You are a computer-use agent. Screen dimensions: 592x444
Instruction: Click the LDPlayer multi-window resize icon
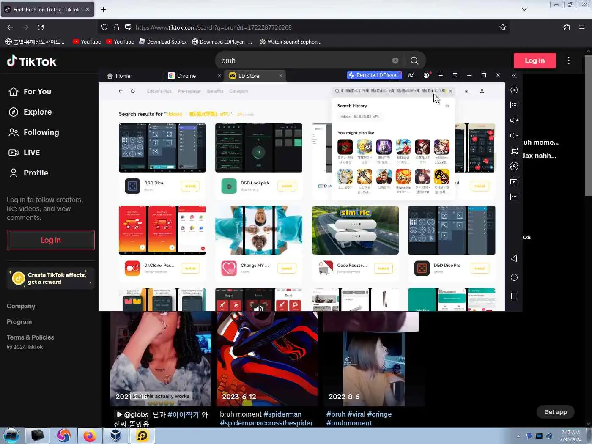(x=455, y=75)
